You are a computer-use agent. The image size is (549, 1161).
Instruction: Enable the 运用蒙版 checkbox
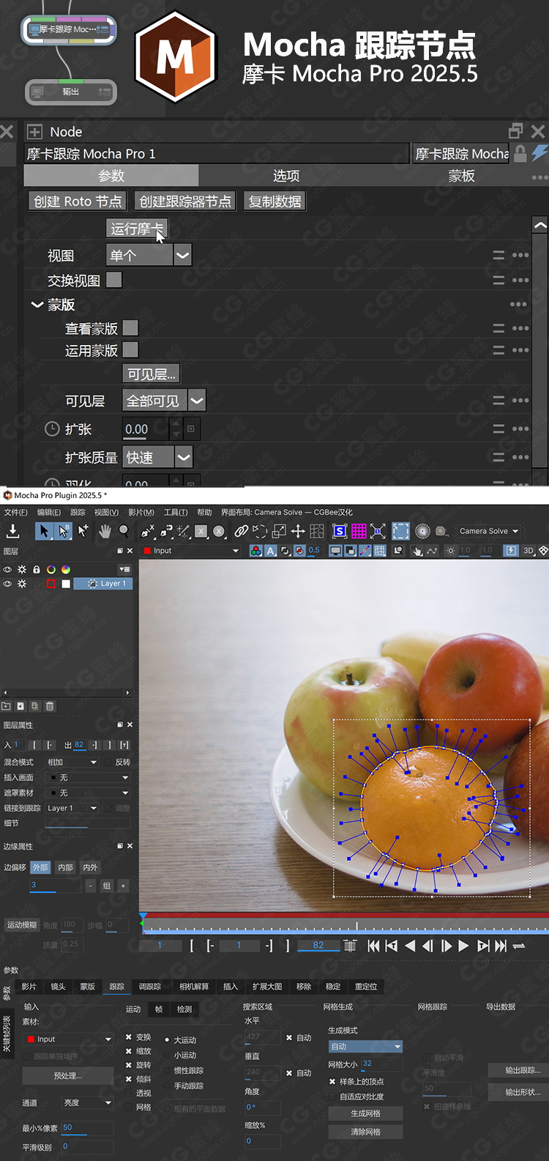(x=130, y=350)
